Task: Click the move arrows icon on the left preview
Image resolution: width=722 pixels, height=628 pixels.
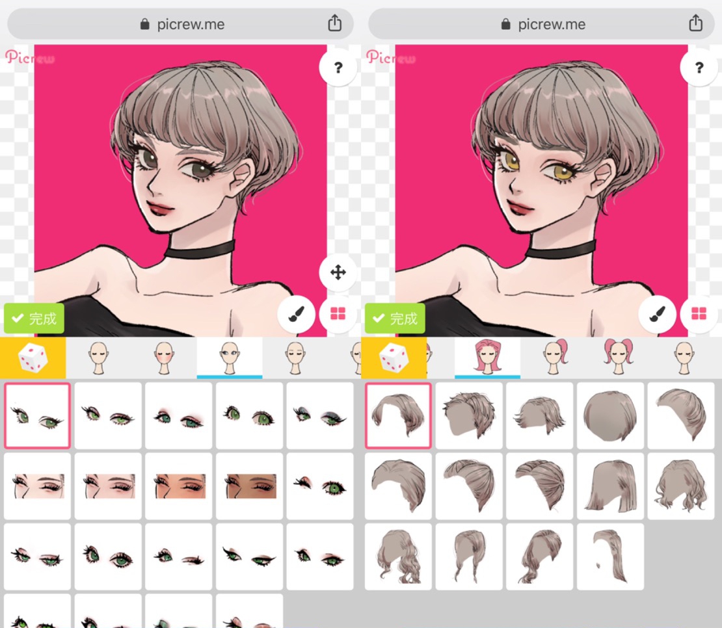Action: coord(337,272)
